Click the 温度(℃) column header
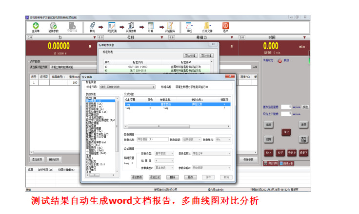 [245, 77]
